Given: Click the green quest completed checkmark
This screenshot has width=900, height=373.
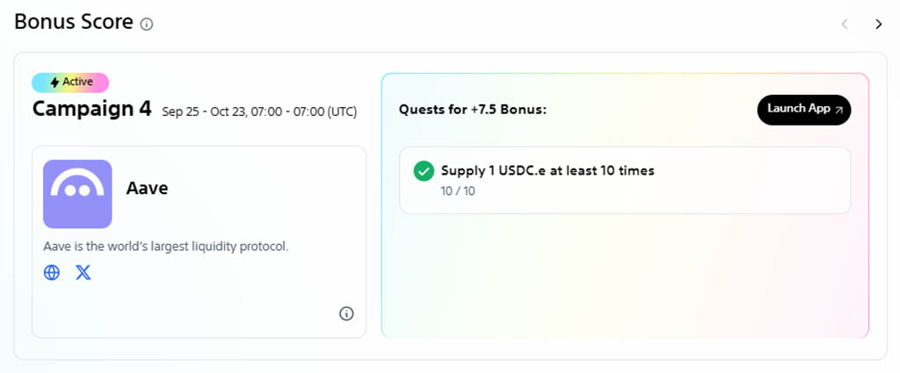Looking at the screenshot, I should [x=424, y=170].
